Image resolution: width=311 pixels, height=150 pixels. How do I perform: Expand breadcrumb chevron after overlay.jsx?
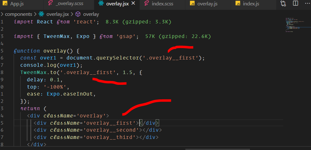pos(72,14)
